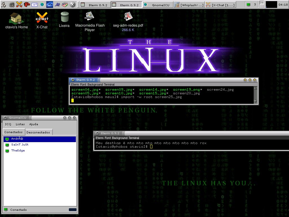Open otavio's Home desktop icon
Viewport: 289px width, 217px height.
(16, 20)
